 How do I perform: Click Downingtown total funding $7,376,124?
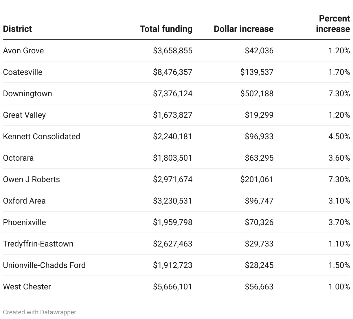click(x=172, y=94)
